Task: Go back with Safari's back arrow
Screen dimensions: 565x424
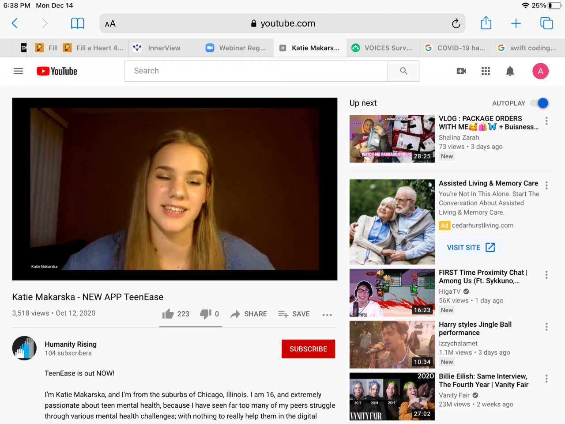Action: [x=15, y=23]
